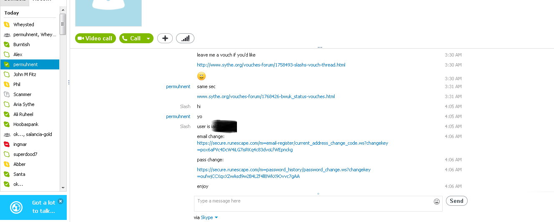Select Alex in contact list
The height and width of the screenshot is (222, 554).
pos(30,54)
